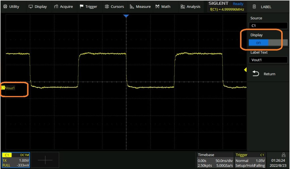Open the Measure menu
Image resolution: width=290 pixels, height=169 pixels.
tap(140, 6)
